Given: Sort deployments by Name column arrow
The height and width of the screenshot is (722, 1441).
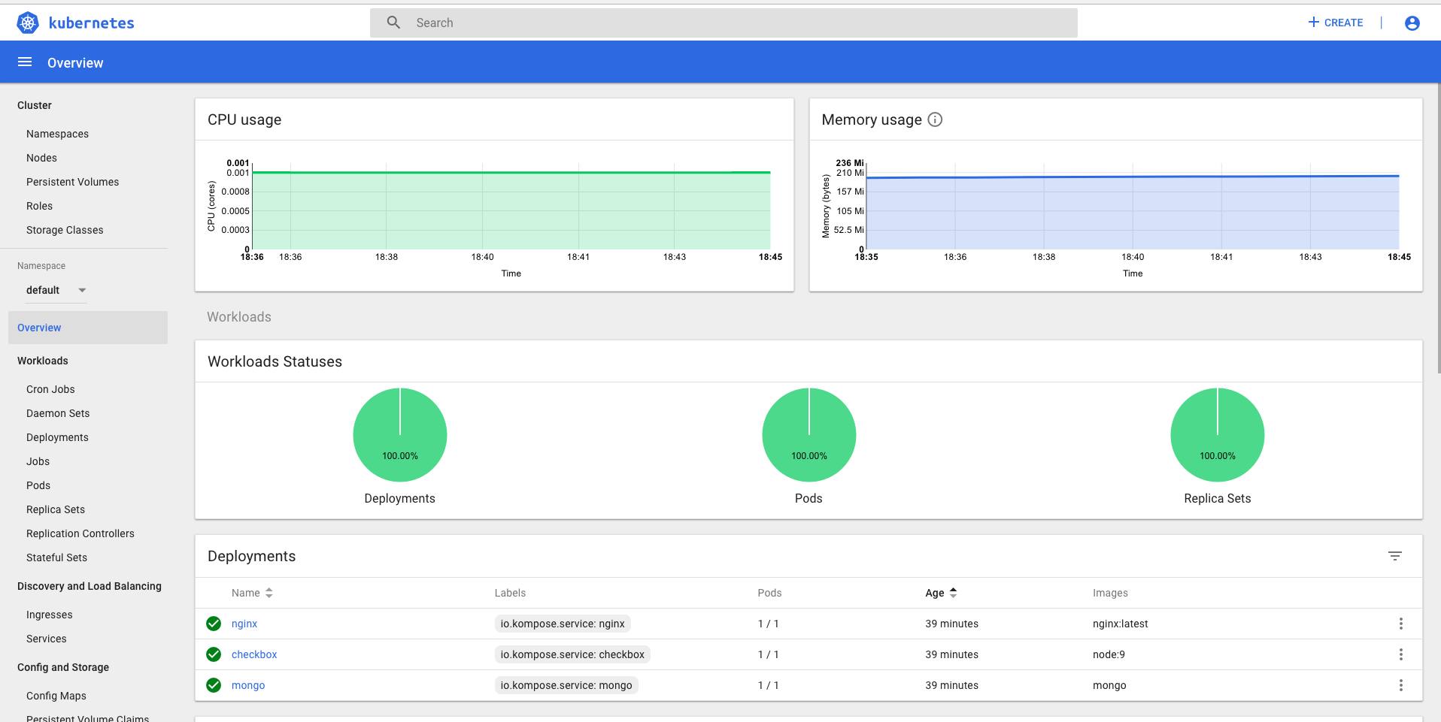Looking at the screenshot, I should pyautogui.click(x=268, y=593).
